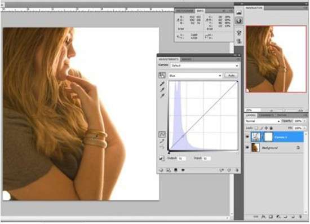Switch to the Channels tab

tap(266, 115)
